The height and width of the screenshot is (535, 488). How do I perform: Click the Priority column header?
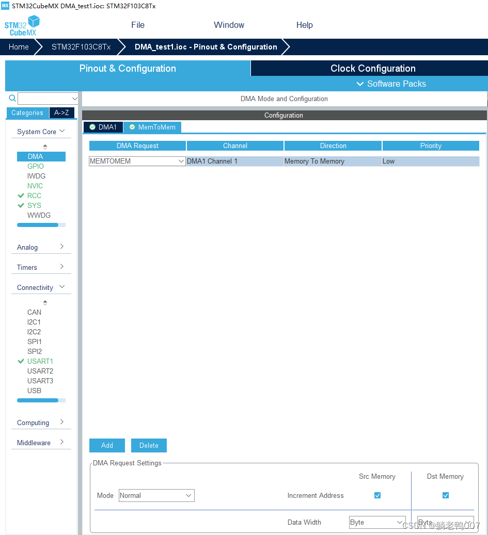click(431, 145)
